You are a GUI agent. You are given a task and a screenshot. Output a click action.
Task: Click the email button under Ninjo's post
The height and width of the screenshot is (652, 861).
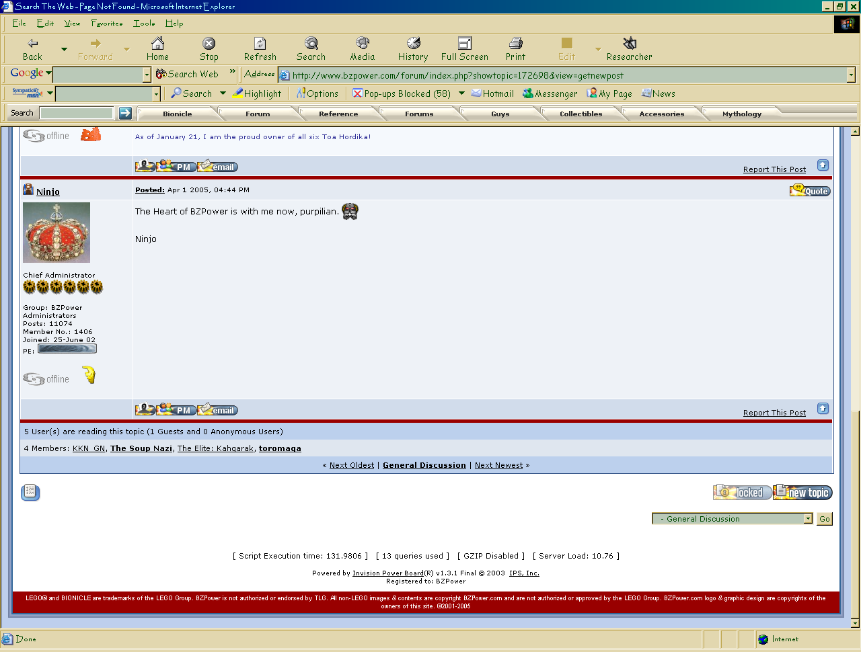click(217, 409)
